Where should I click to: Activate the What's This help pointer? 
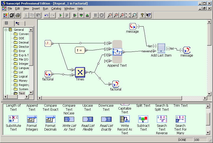pyautogui.click(x=148, y=15)
